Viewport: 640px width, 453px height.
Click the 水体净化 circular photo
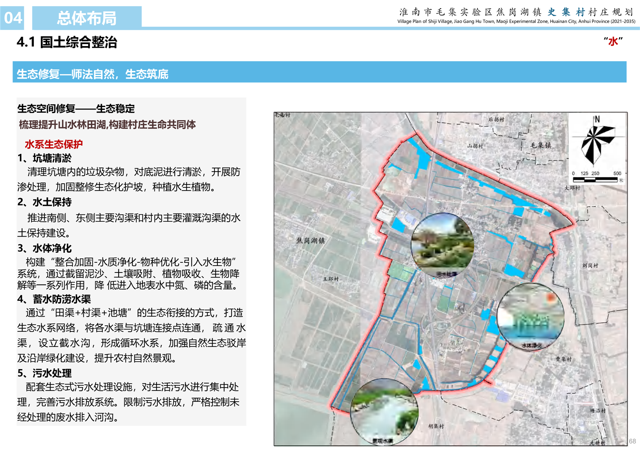(x=530, y=317)
